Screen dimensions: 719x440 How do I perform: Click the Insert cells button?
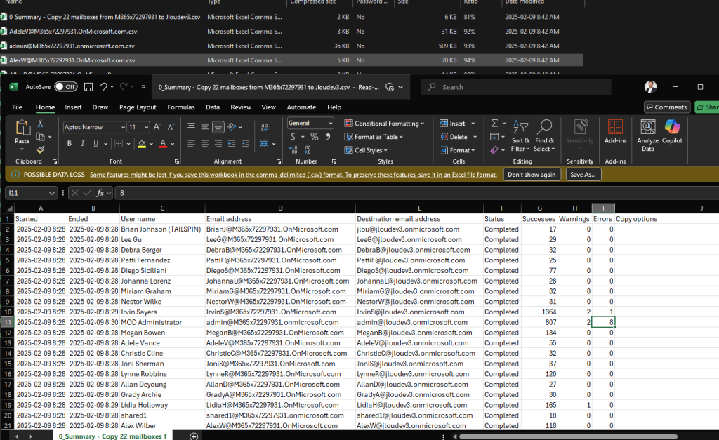pos(452,124)
